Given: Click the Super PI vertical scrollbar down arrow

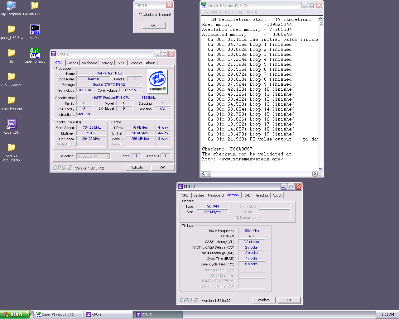Looking at the screenshot, I should [x=320, y=168].
